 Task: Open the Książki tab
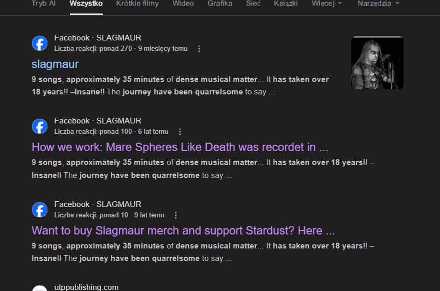(x=286, y=4)
